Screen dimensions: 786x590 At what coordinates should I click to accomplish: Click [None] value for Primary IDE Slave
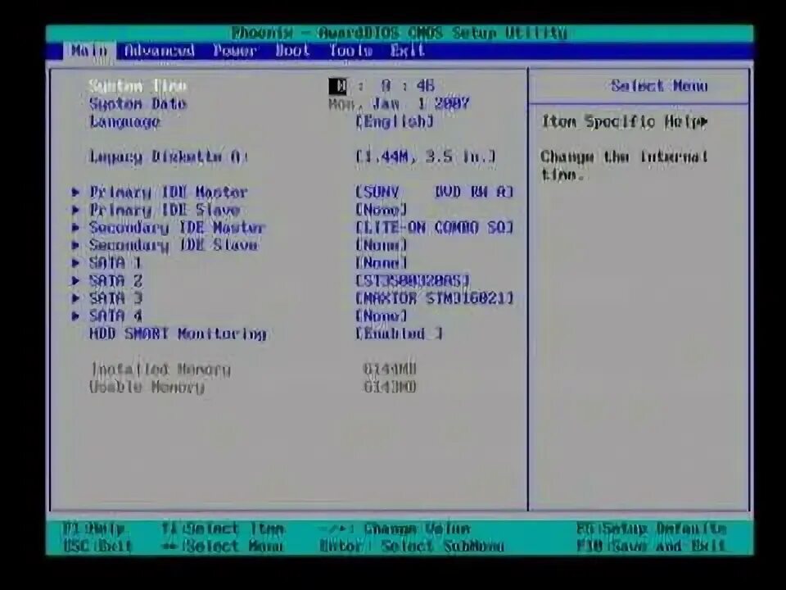tap(381, 210)
